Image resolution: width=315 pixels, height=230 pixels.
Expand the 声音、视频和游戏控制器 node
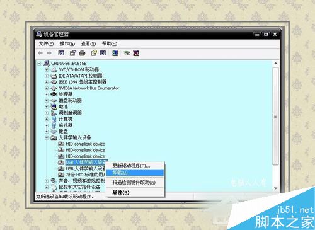point(47,181)
